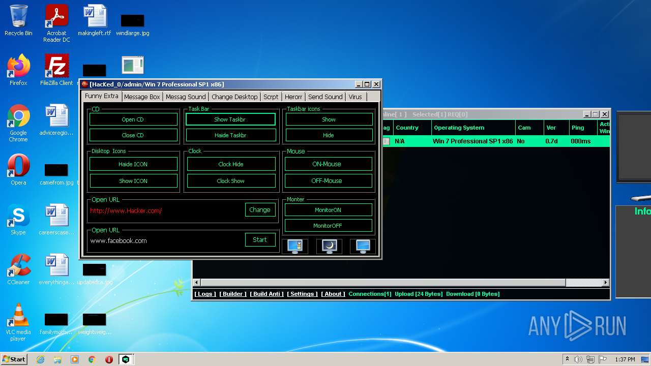The image size is (651, 366).
Task: Click Clock Hide button
Action: point(231,164)
